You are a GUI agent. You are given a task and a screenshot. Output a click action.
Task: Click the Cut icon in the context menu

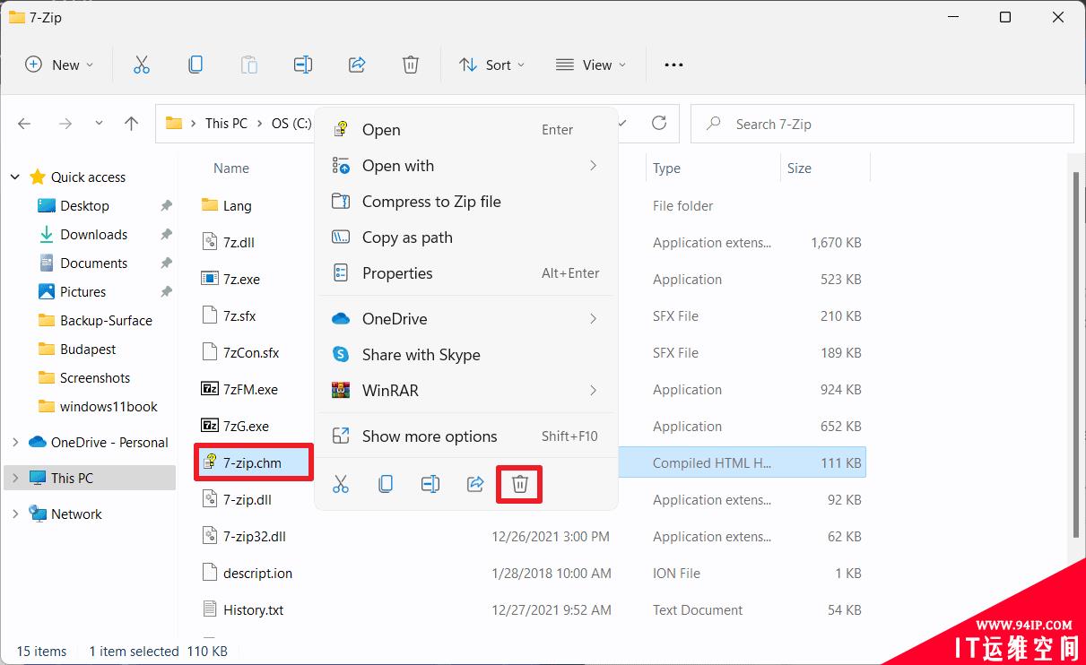click(x=341, y=485)
